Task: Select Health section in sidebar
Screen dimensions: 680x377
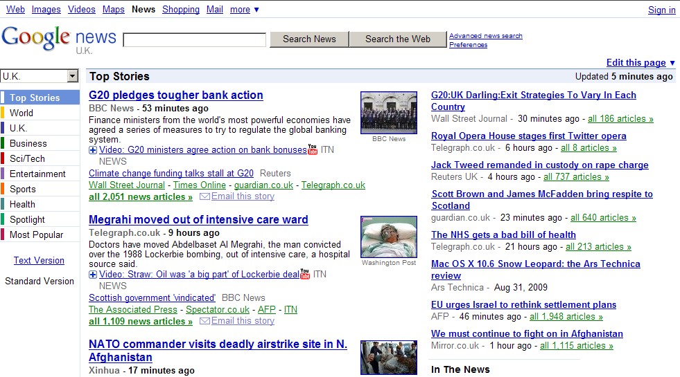Action: coord(40,204)
